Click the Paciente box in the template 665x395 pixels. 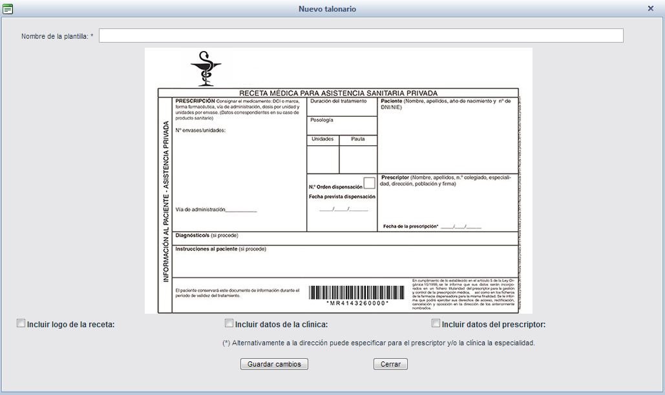click(x=447, y=134)
